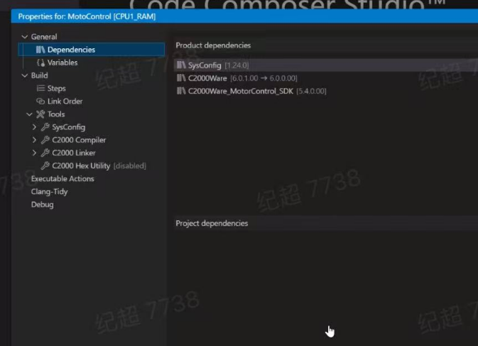Open the Debug settings page
Image resolution: width=478 pixels, height=346 pixels.
(43, 205)
